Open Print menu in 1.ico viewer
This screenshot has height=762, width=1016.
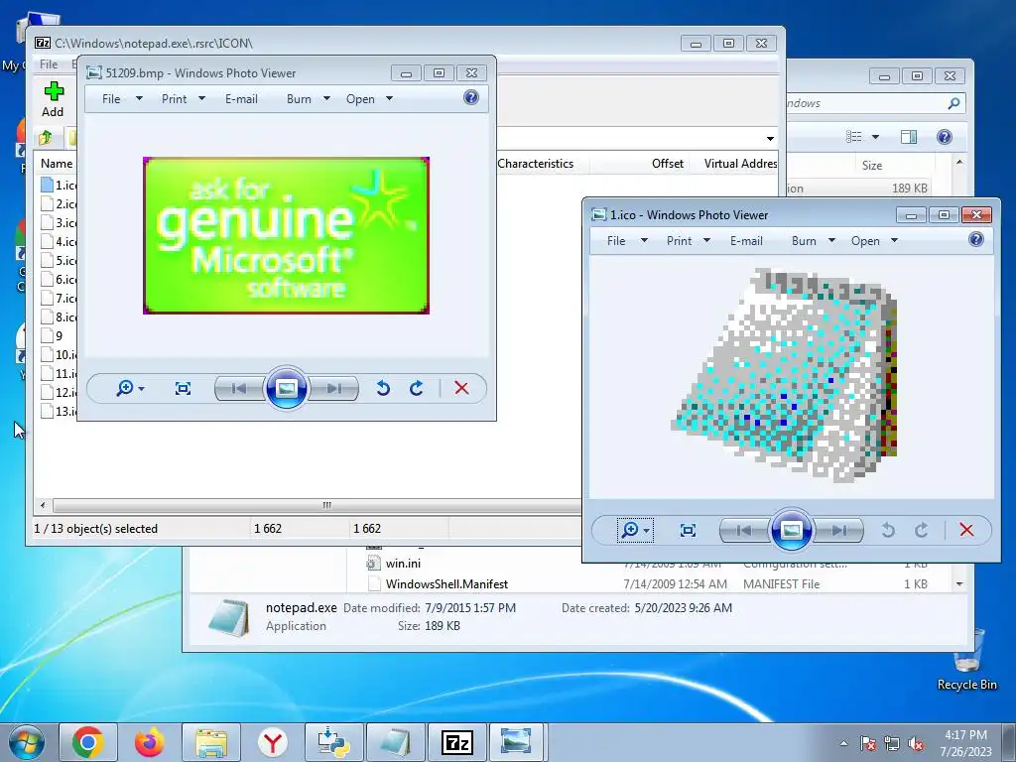[688, 241]
